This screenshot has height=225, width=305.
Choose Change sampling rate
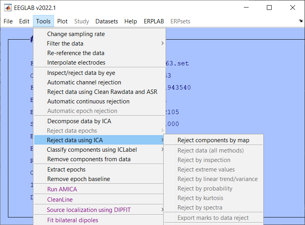76,34
